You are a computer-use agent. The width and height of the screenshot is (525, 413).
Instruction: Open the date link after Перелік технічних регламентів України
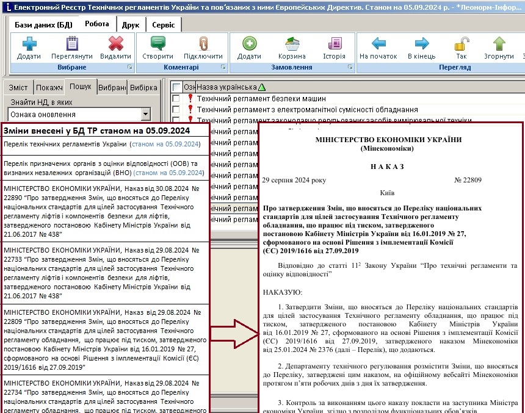165,144
